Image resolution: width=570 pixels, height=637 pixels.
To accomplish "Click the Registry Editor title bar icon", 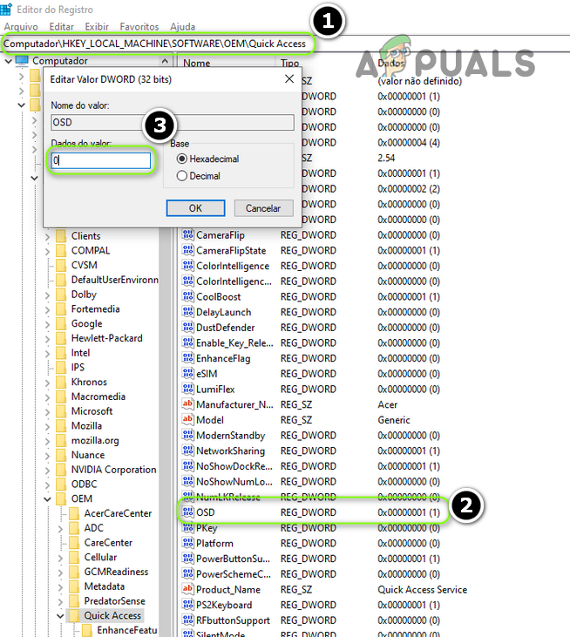I will (x=6, y=9).
